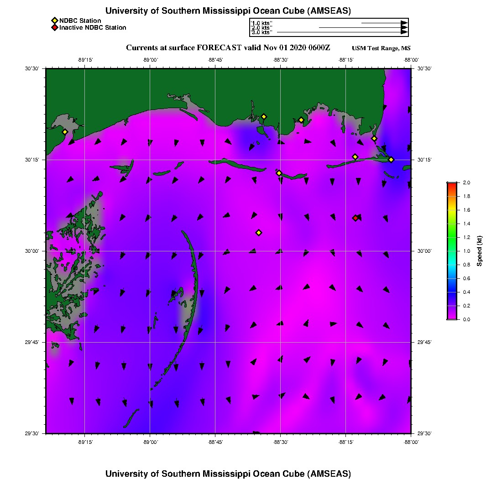Click the 3.0 kts label in the scale box
502x479 pixels.
(x=262, y=32)
